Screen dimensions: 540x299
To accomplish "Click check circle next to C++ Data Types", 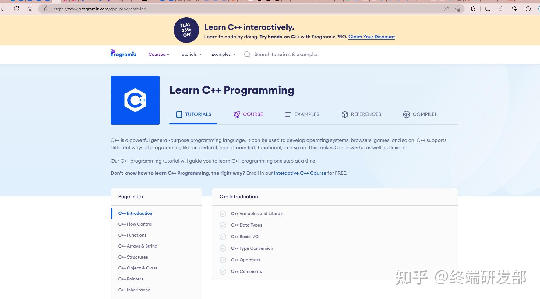I will pos(223,225).
